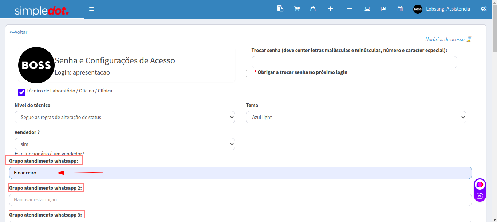The height and width of the screenshot is (222, 497).
Task: Open the bar chart reports icon
Action: pos(384,9)
